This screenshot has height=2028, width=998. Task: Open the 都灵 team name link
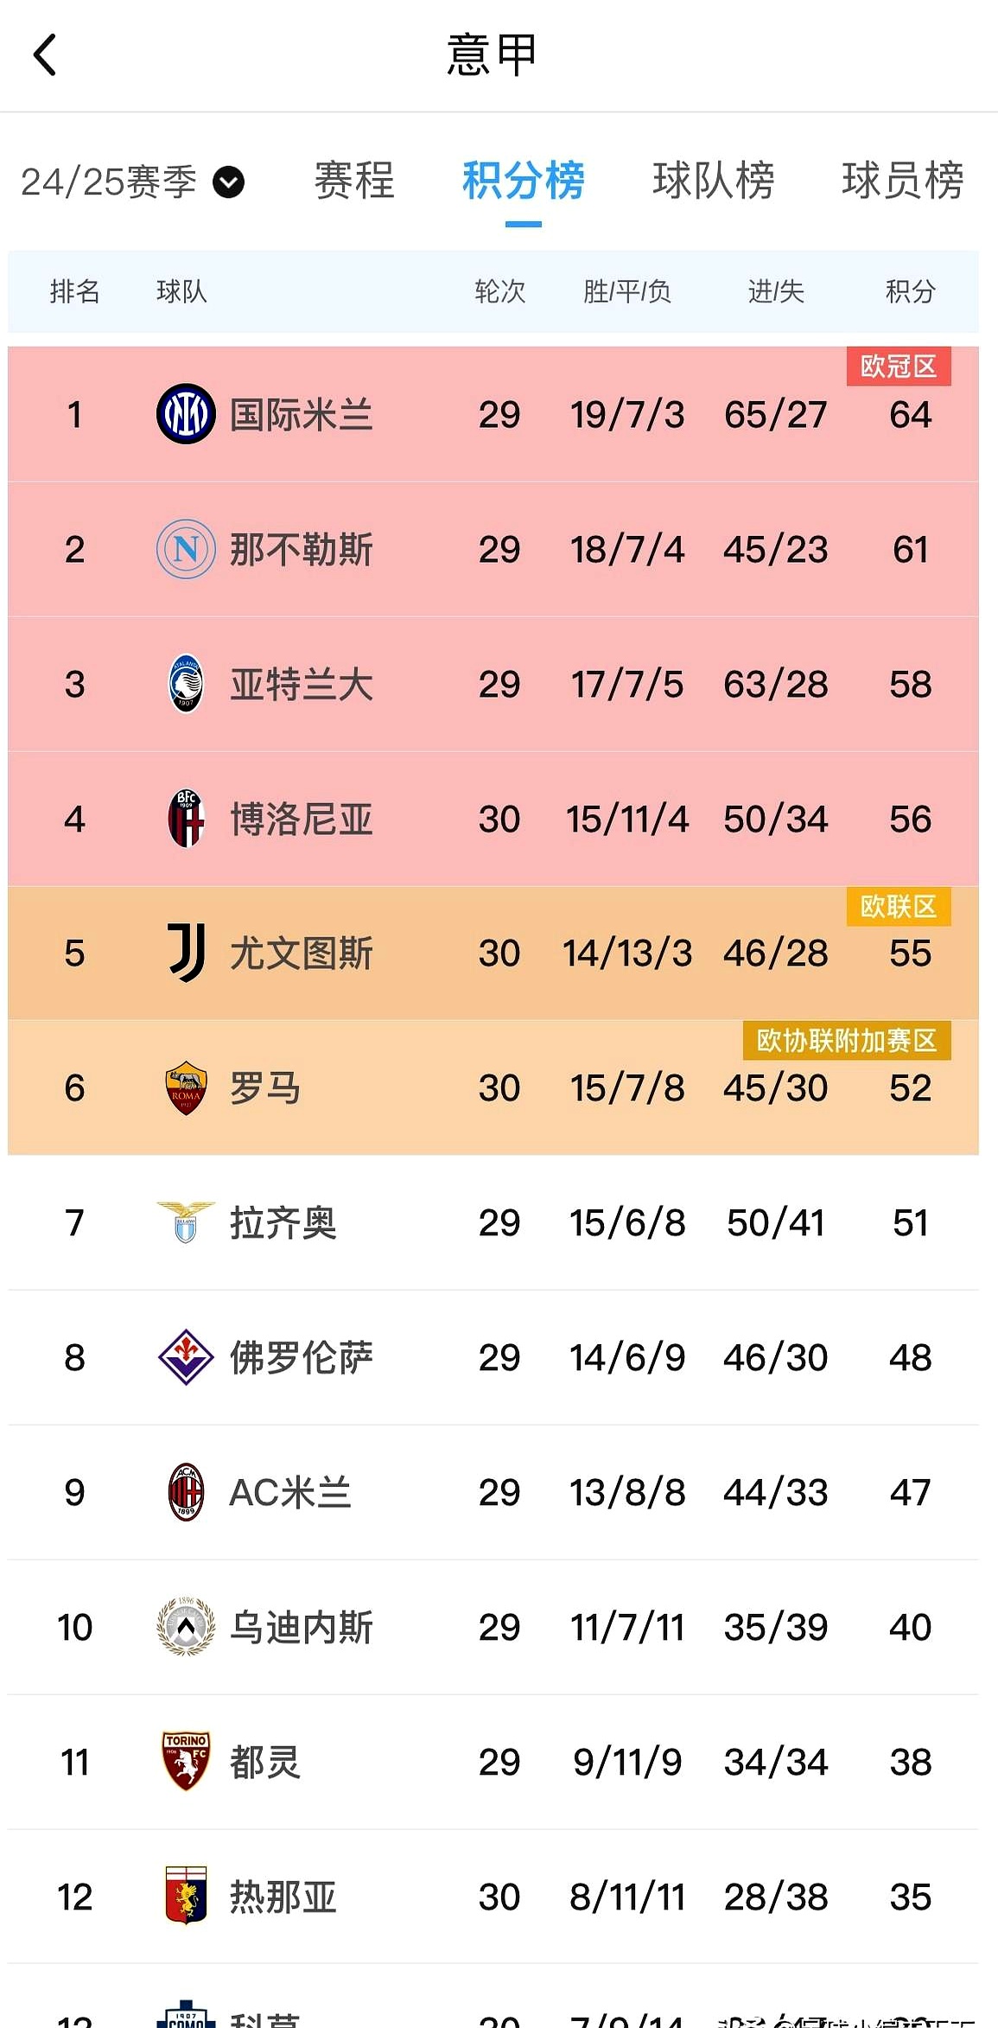pos(264,1762)
